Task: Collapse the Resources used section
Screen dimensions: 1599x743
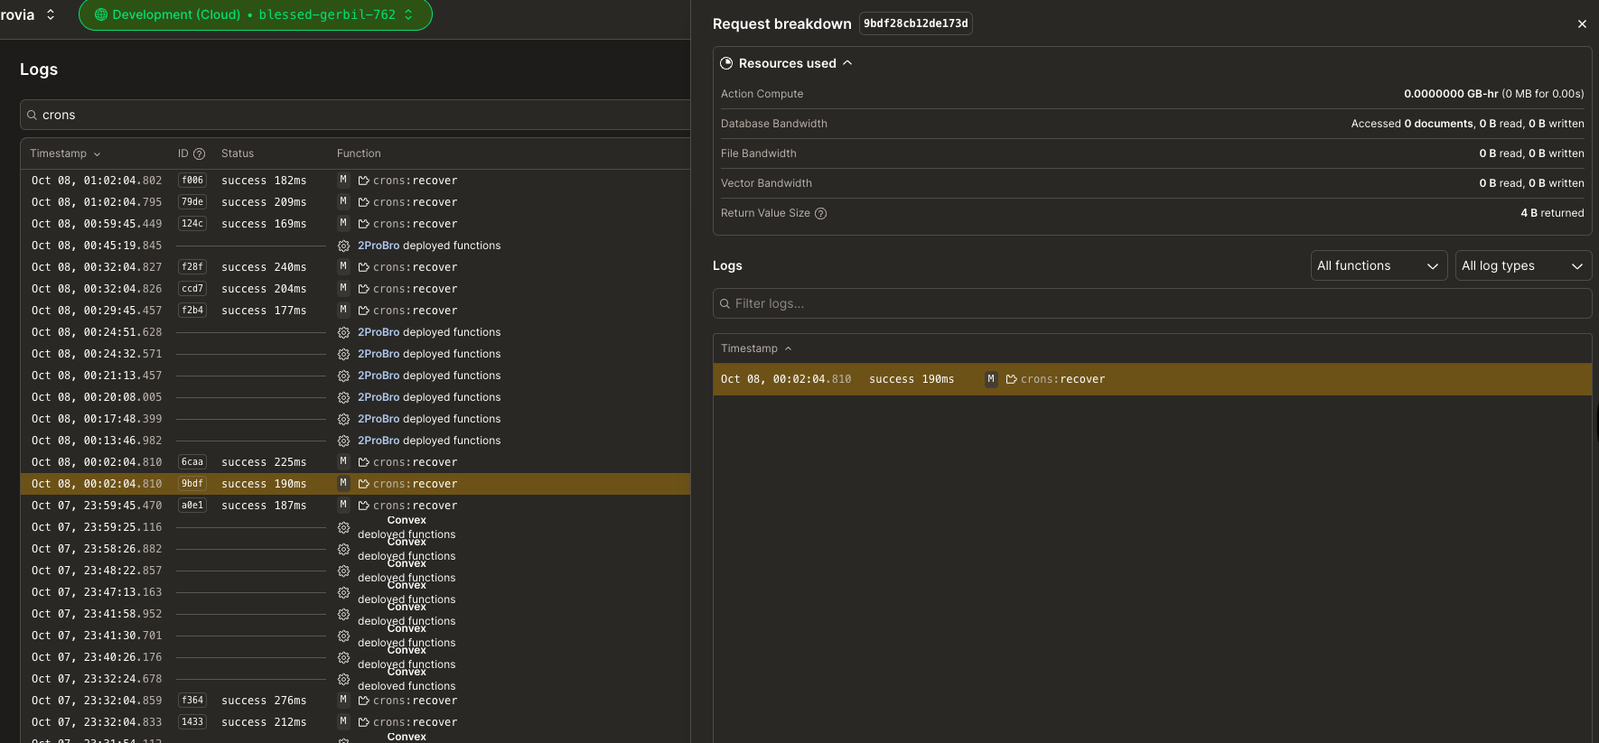Action: [x=847, y=63]
